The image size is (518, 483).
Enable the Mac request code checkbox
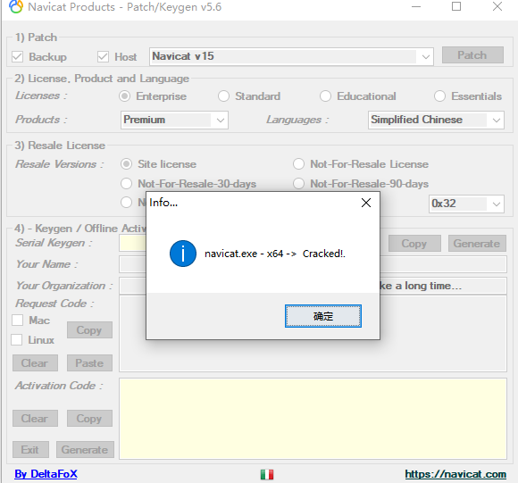(17, 320)
